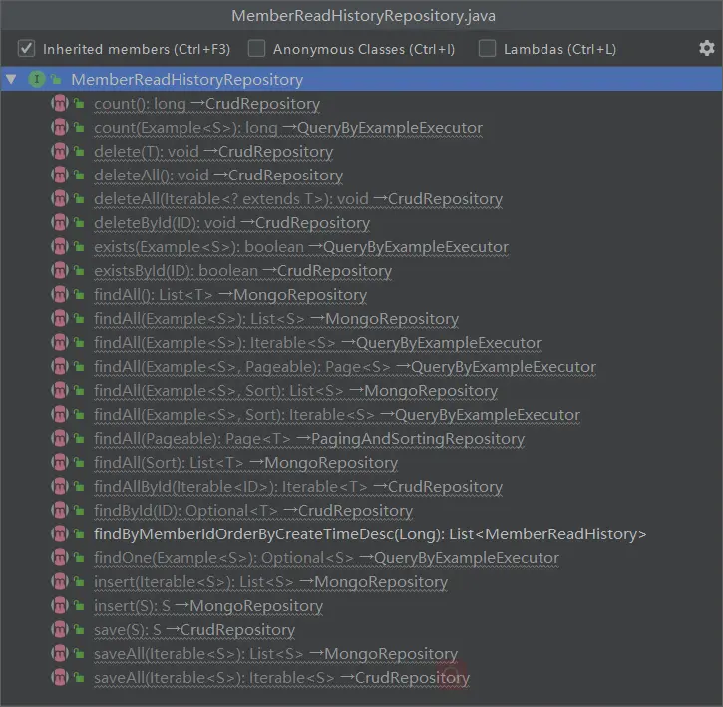723x707 pixels.
Task: Enable the Lambdas checkbox
Action: pos(487,49)
